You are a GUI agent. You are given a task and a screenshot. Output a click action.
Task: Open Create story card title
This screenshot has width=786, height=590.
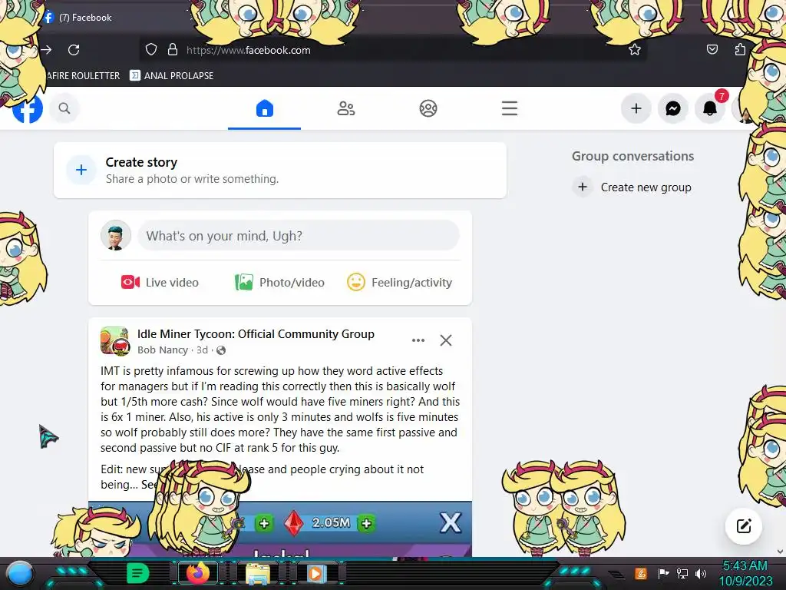pos(141,163)
